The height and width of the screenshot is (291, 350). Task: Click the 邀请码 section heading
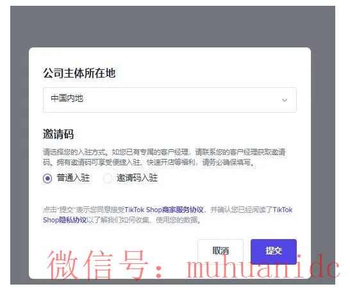(x=58, y=134)
